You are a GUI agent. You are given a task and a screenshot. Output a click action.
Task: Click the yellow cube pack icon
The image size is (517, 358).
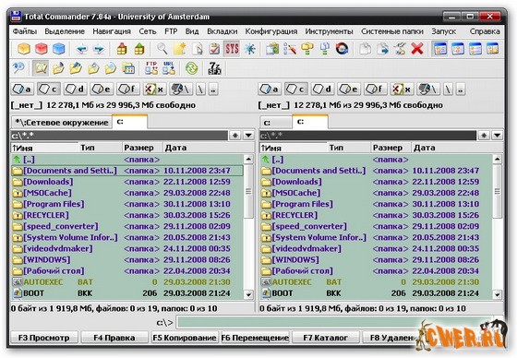(24, 49)
